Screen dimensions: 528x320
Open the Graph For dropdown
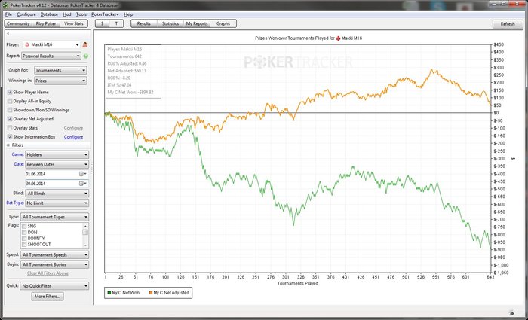(60, 71)
